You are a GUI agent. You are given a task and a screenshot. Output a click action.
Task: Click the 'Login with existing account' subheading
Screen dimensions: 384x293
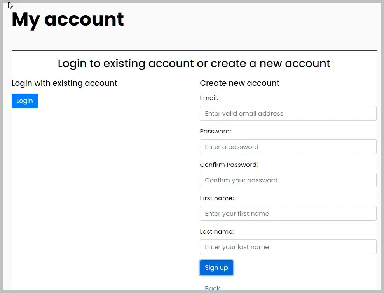[64, 83]
